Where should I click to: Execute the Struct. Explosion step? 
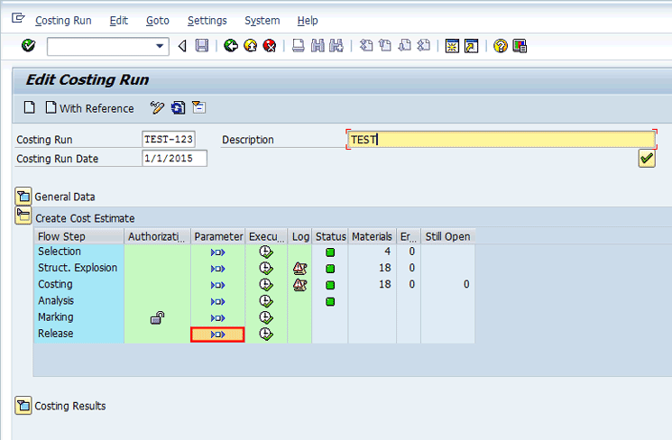[x=266, y=268]
